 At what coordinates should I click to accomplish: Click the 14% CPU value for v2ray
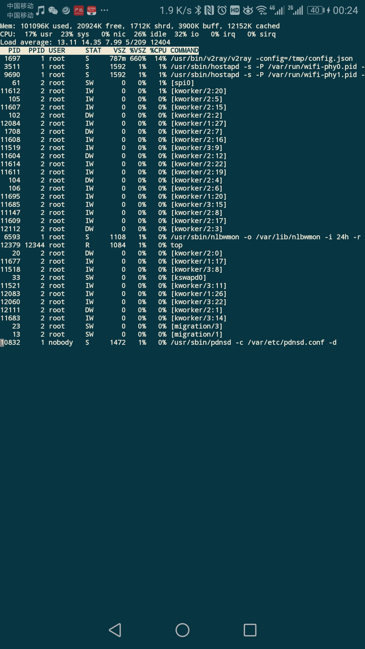[x=160, y=58]
